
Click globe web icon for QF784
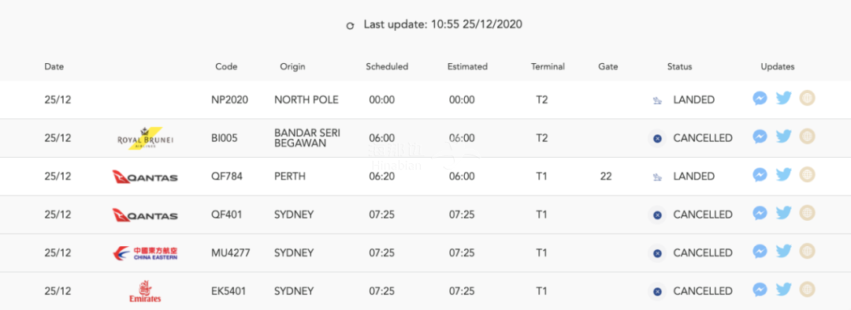(808, 174)
